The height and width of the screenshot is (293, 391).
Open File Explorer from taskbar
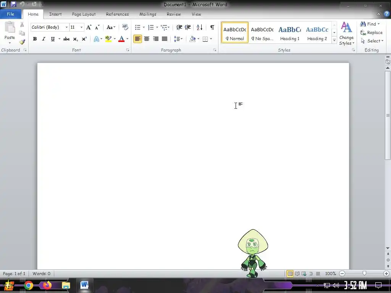(66, 285)
